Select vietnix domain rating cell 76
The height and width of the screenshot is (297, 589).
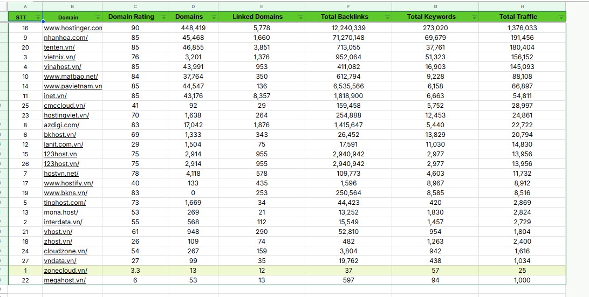pyautogui.click(x=135, y=57)
